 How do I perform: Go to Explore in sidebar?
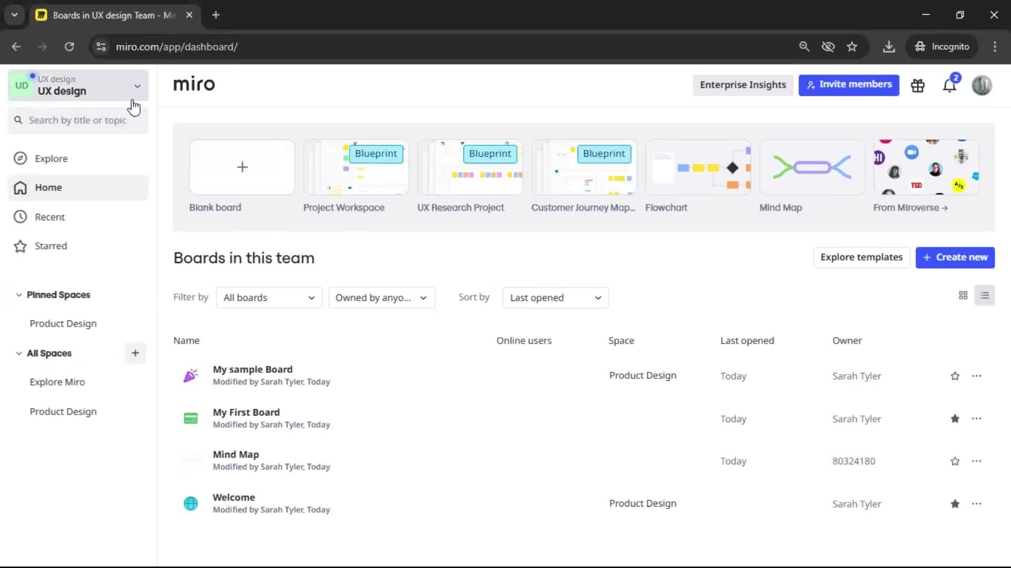click(x=78, y=158)
